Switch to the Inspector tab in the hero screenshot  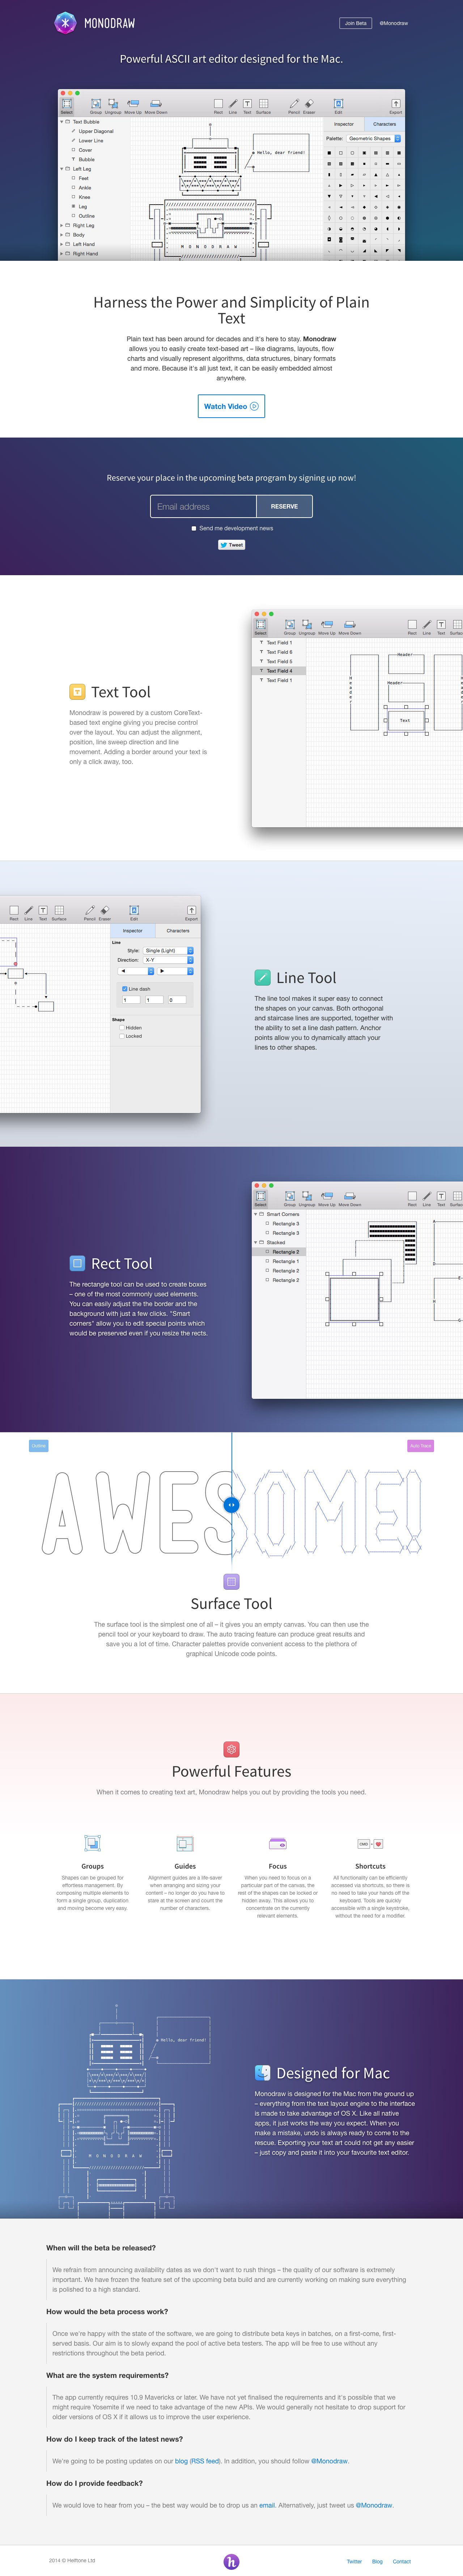[344, 124]
